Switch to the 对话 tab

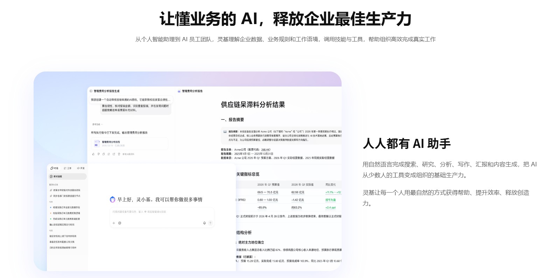(x=54, y=168)
